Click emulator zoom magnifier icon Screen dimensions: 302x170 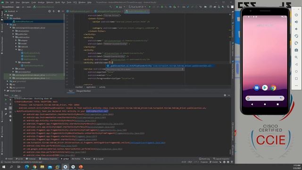(x=296, y=57)
